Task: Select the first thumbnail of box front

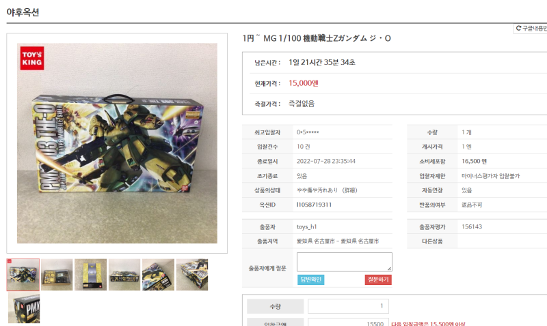Action: pos(23,274)
